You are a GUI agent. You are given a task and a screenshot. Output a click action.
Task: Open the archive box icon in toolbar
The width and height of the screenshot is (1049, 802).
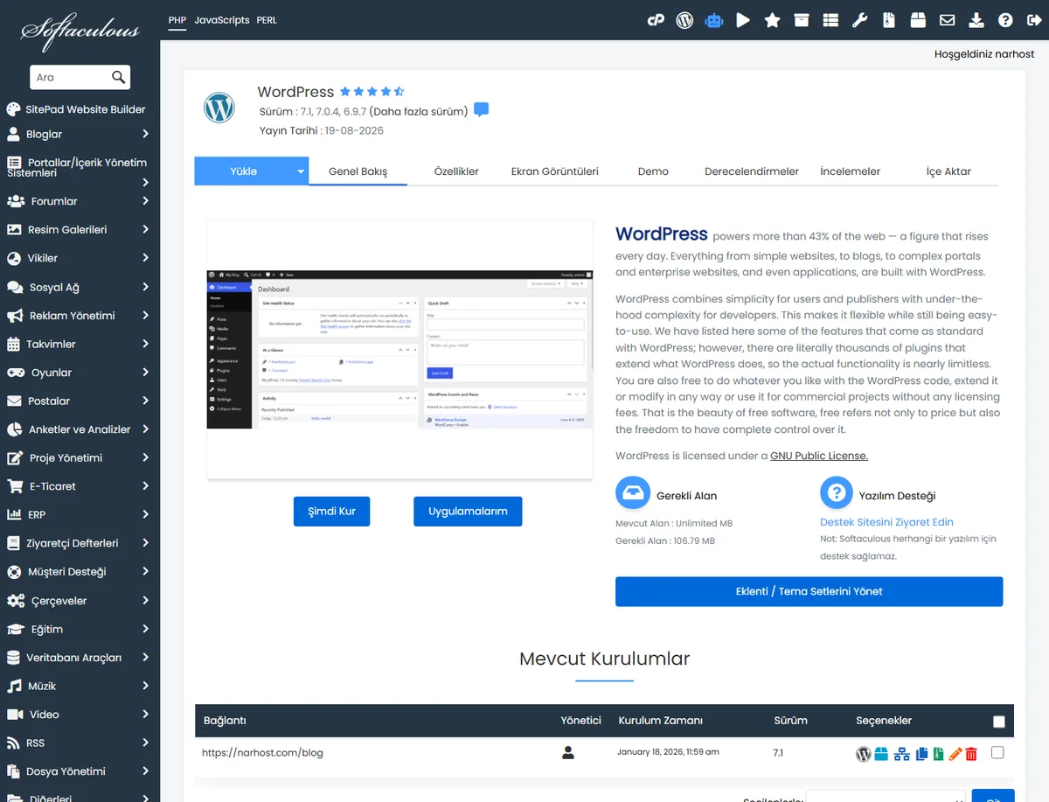click(802, 20)
